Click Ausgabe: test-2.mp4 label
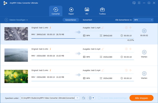158x103 pixels. pyautogui.click(x=91, y=49)
